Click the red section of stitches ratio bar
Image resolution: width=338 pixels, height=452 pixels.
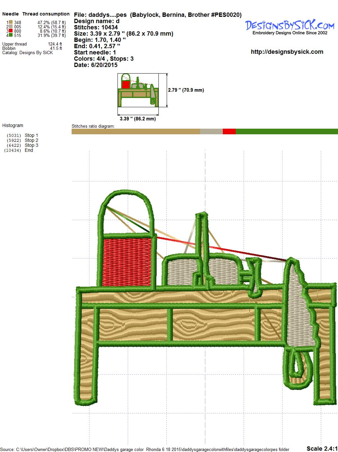229,132
